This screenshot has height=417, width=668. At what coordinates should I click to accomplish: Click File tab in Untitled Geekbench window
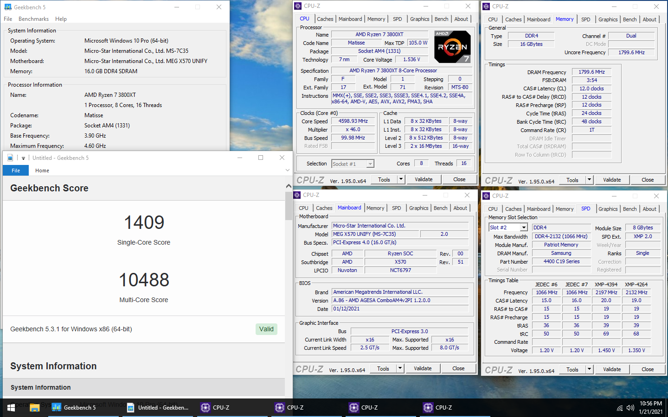point(16,171)
